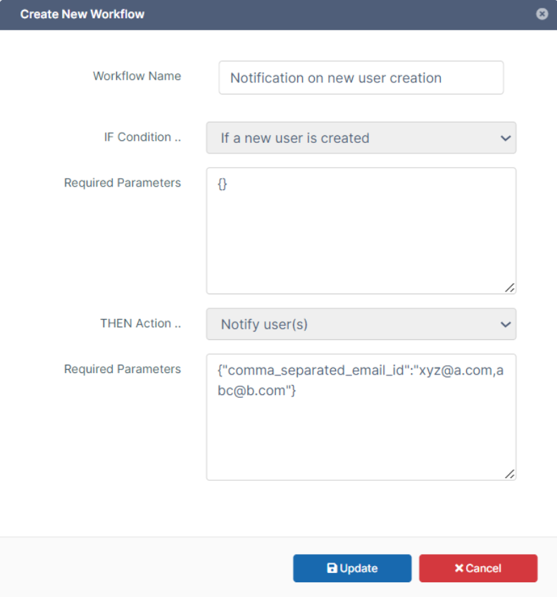Click the resize grip of the second parameters box
The height and width of the screenshot is (597, 557).
[510, 474]
